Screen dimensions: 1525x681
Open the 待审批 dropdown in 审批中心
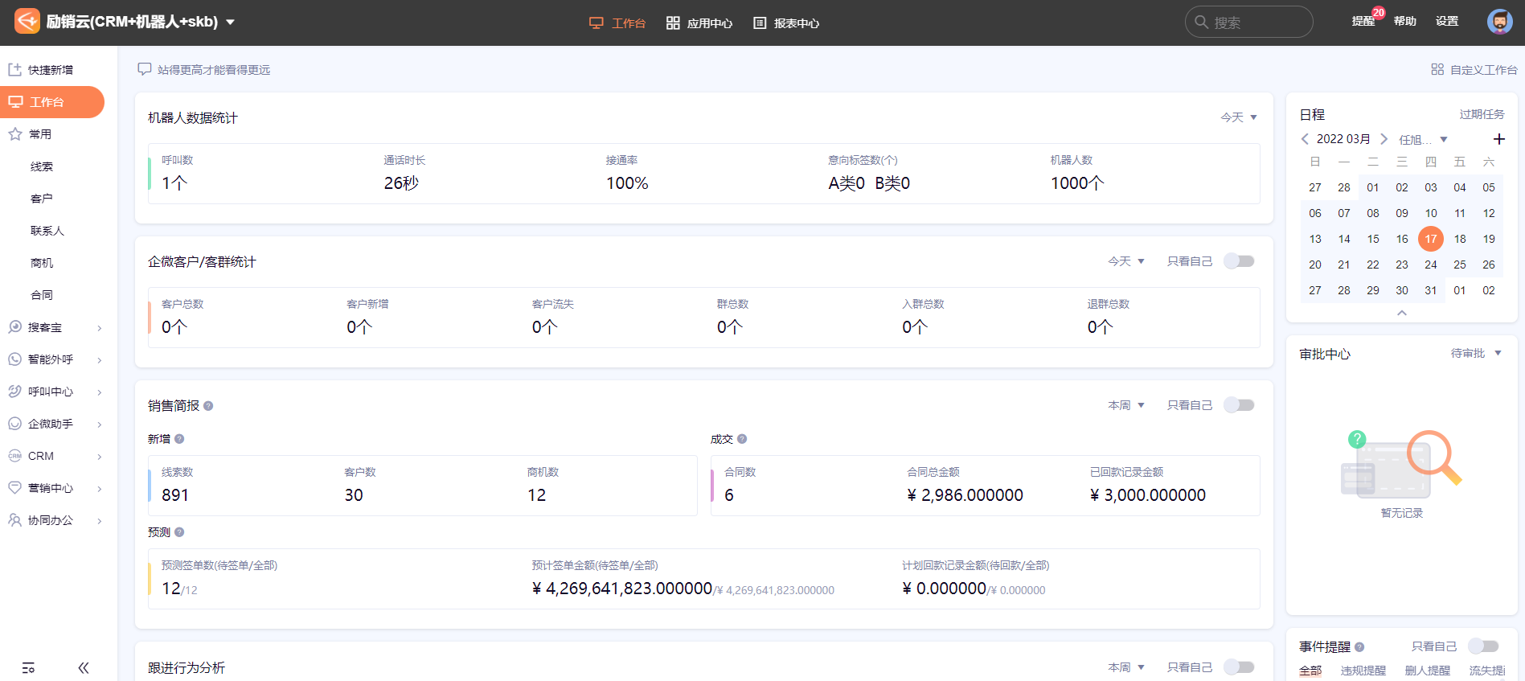point(1476,354)
